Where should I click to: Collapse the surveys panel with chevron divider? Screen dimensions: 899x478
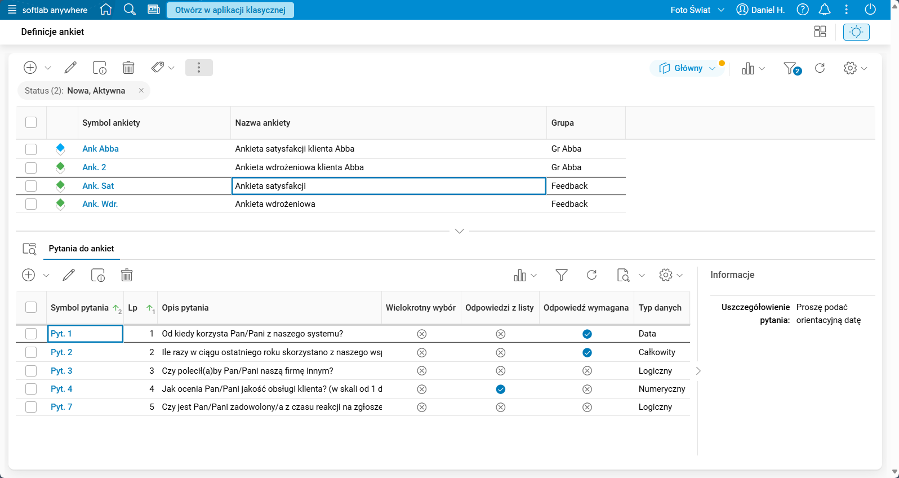459,231
